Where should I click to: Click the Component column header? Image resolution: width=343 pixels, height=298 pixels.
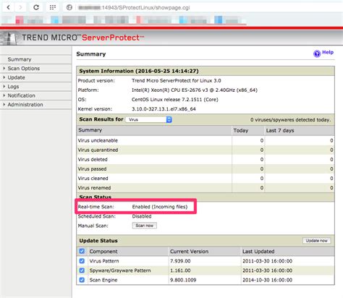103,252
